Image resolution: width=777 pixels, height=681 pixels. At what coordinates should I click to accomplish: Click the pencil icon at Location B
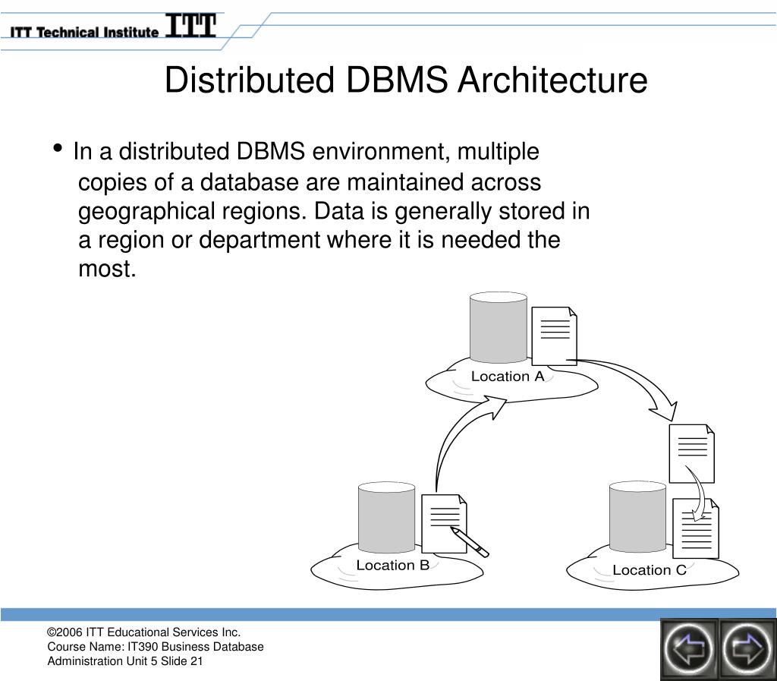pyautogui.click(x=470, y=542)
